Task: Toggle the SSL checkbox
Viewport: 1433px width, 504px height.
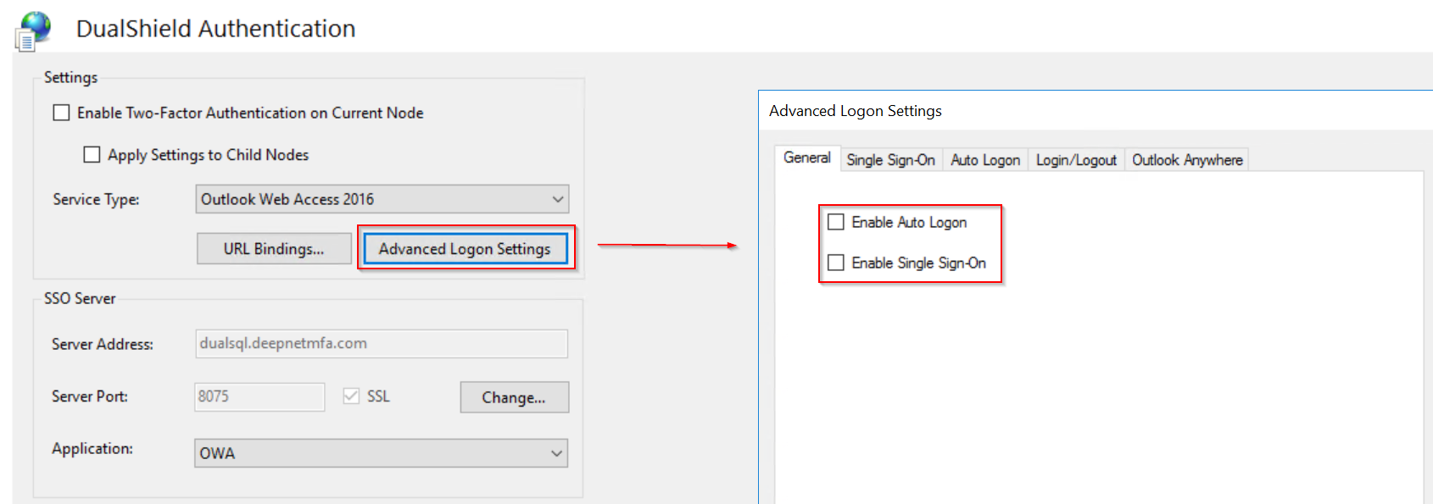Action: pyautogui.click(x=351, y=396)
